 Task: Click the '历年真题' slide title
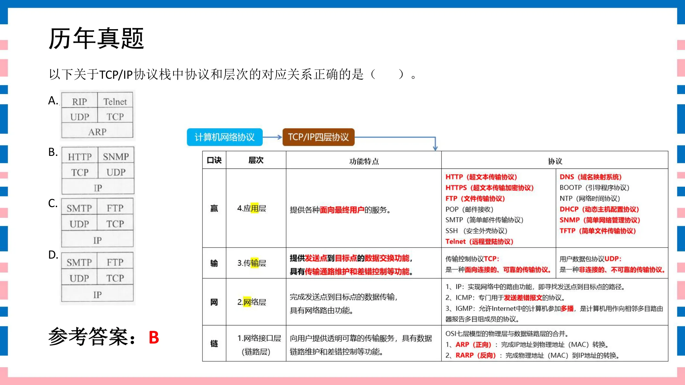pyautogui.click(x=96, y=38)
